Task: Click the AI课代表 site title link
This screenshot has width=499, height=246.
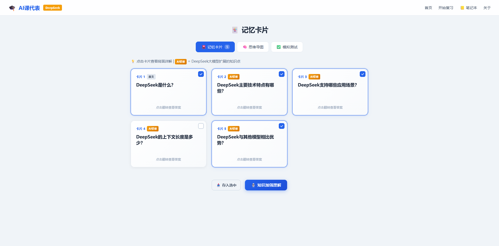Action: coord(29,8)
